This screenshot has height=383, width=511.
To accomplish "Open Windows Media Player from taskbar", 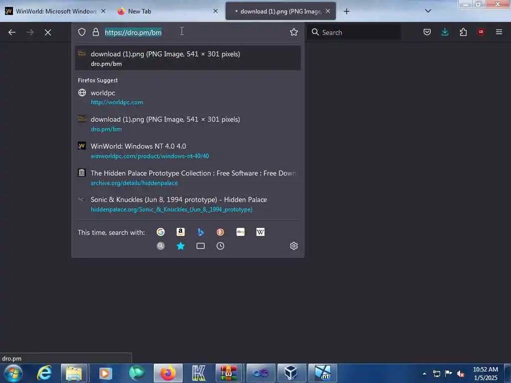I will click(x=105, y=373).
